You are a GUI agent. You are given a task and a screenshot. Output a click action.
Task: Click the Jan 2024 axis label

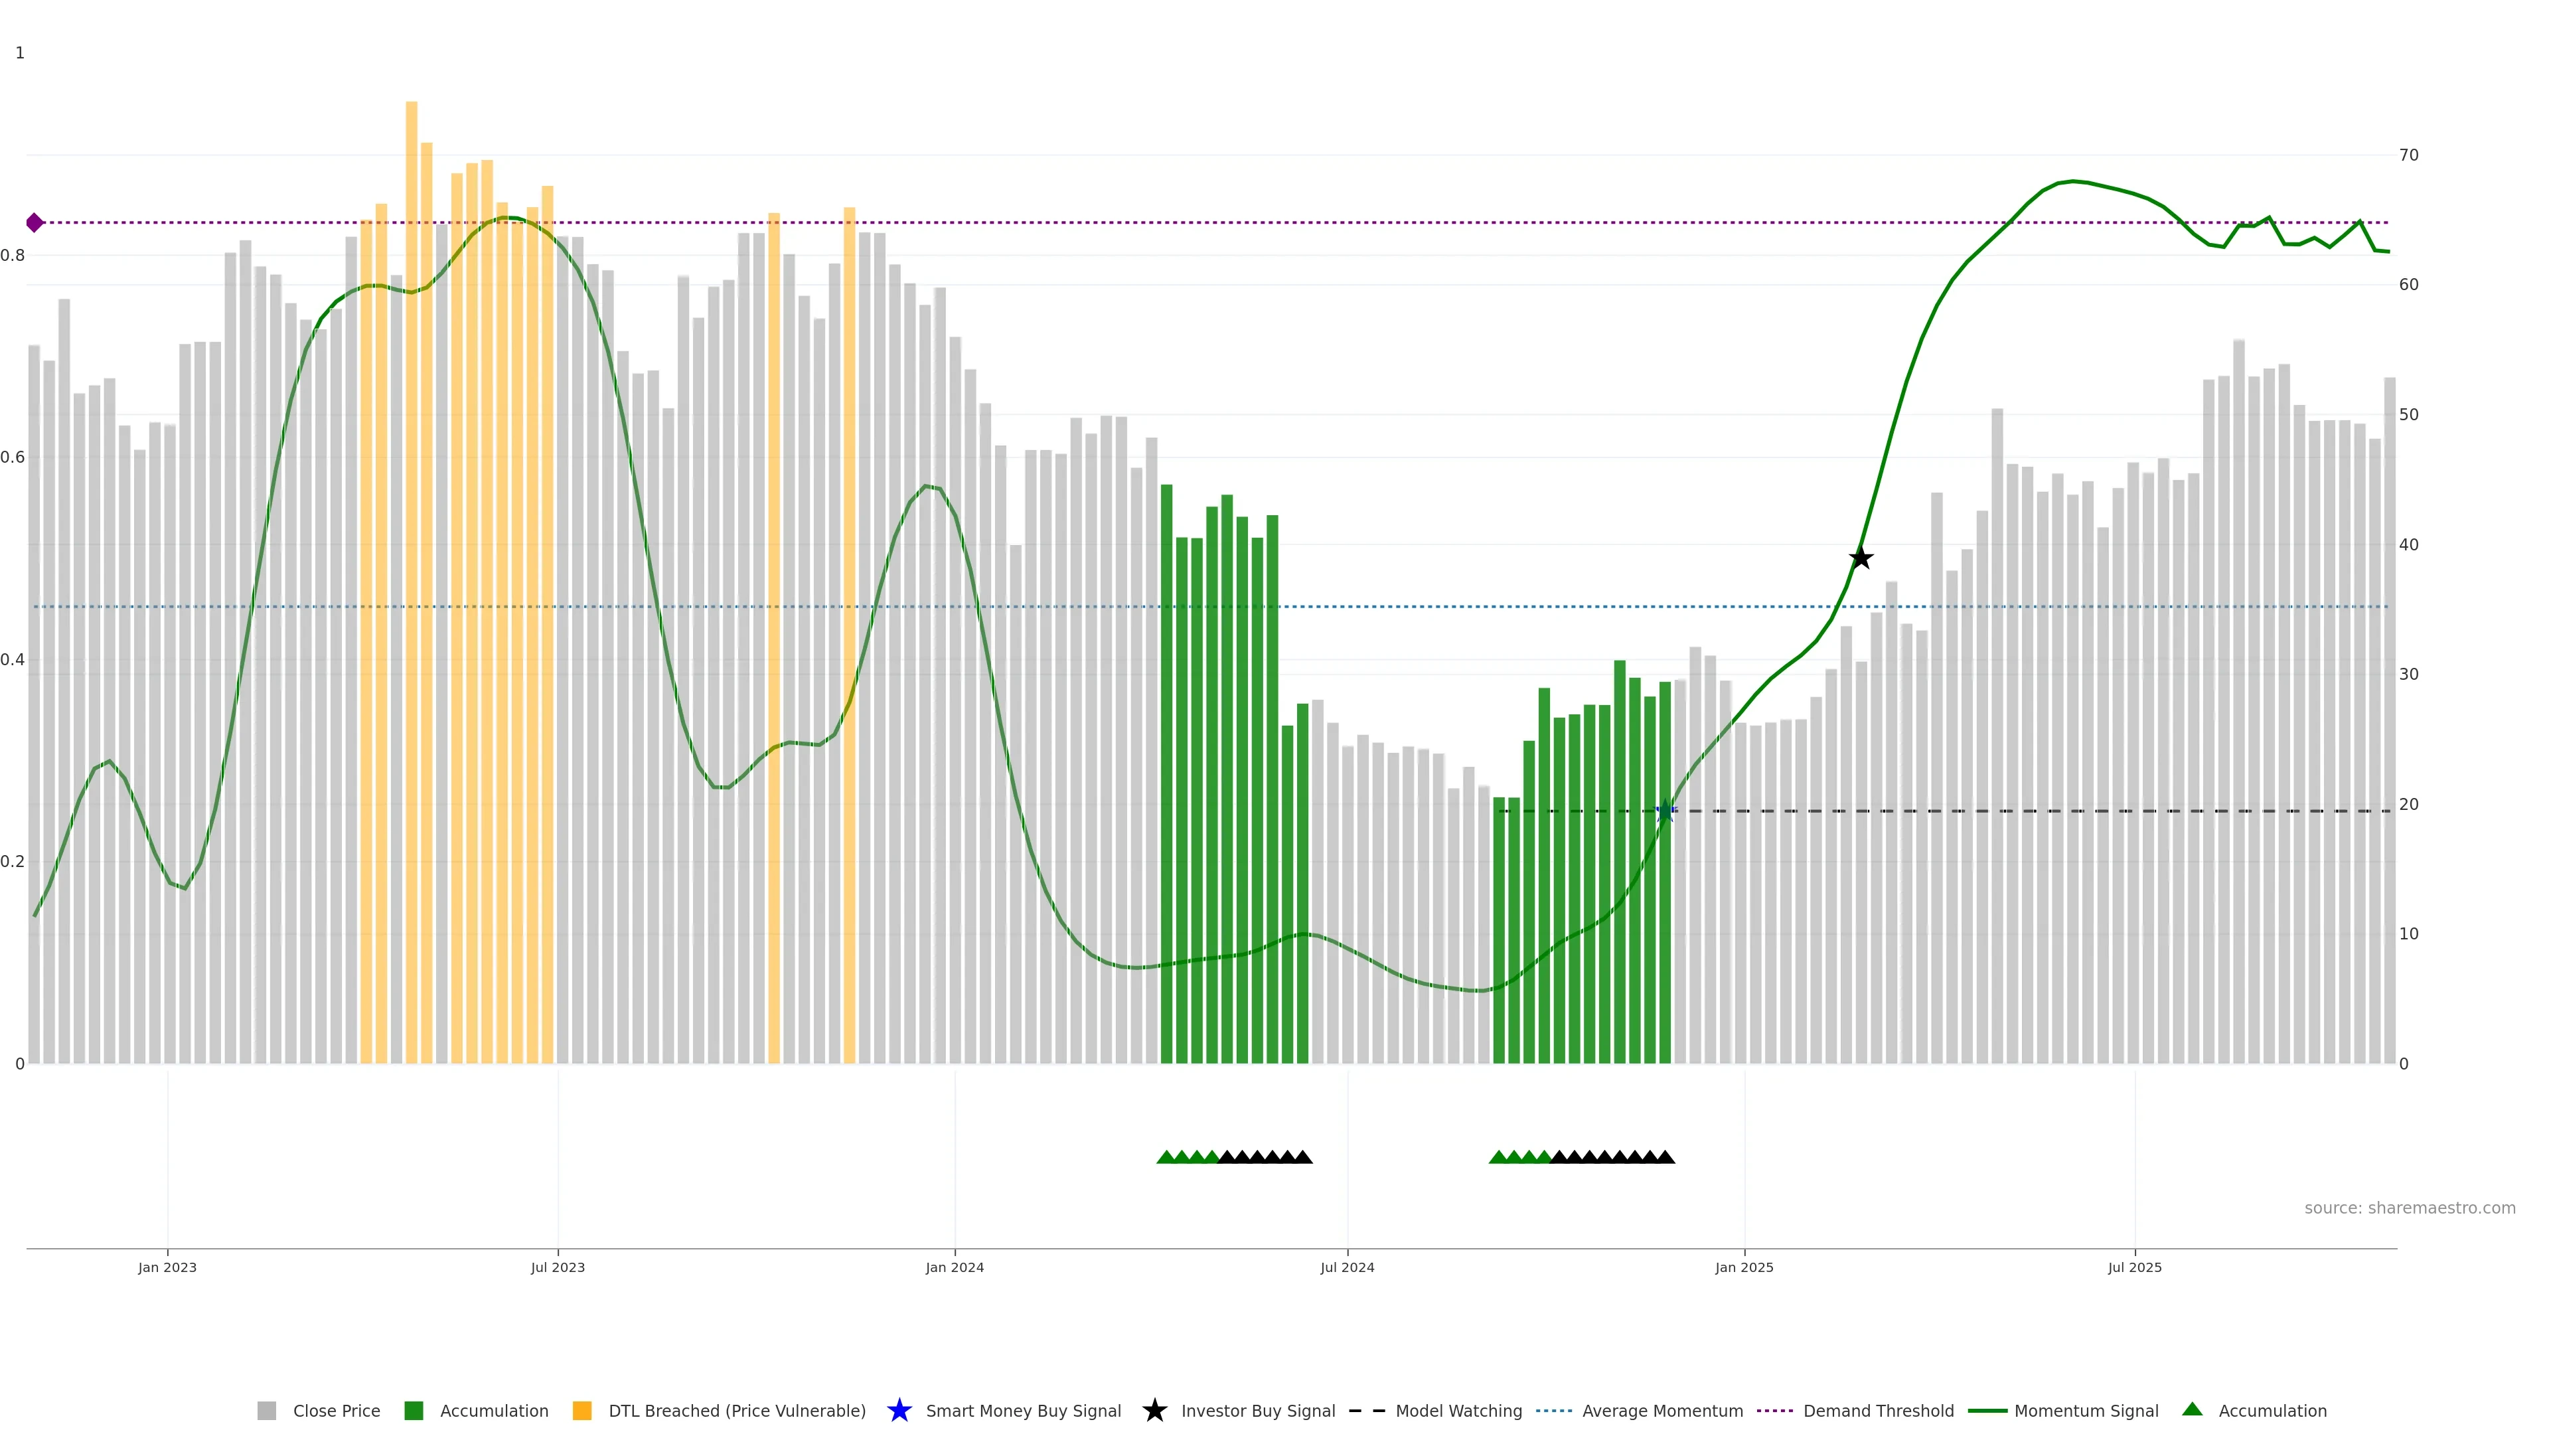(x=954, y=1267)
